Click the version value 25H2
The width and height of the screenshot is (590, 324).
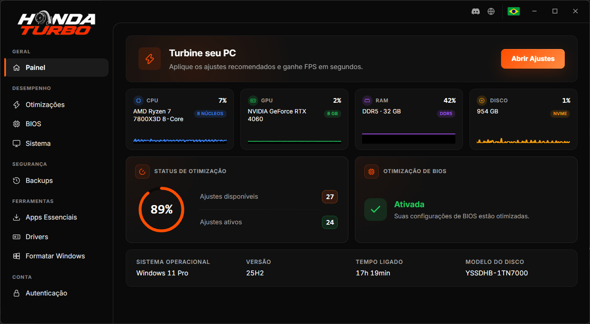coord(255,273)
